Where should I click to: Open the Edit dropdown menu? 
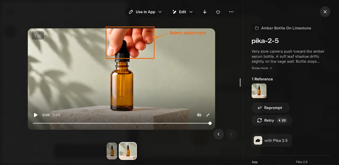pos(182,12)
